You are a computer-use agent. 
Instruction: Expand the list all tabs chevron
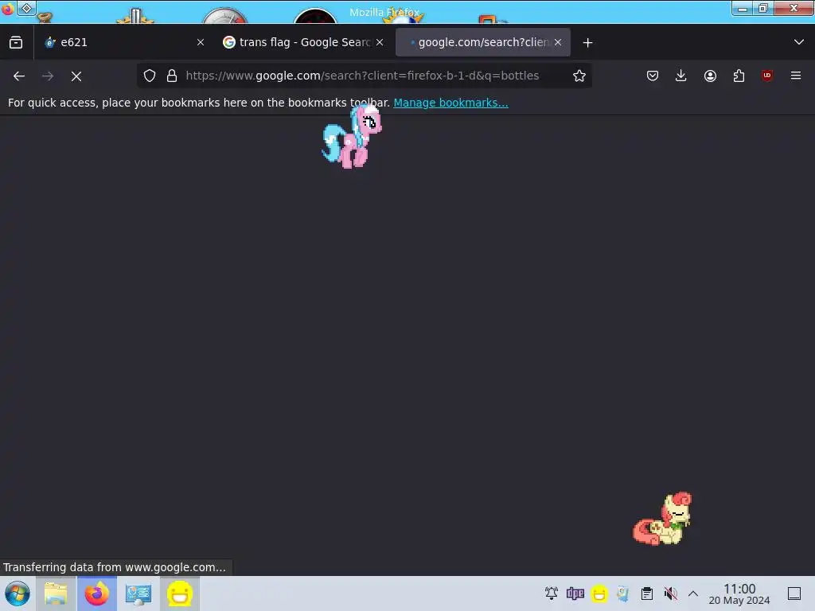point(799,42)
